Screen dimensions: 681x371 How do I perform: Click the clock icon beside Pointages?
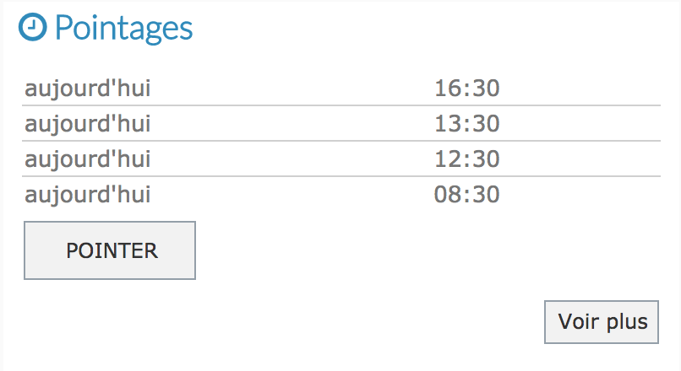tap(33, 27)
